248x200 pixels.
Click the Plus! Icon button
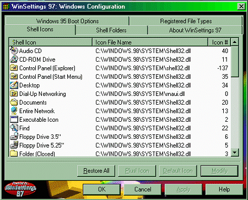137,171
